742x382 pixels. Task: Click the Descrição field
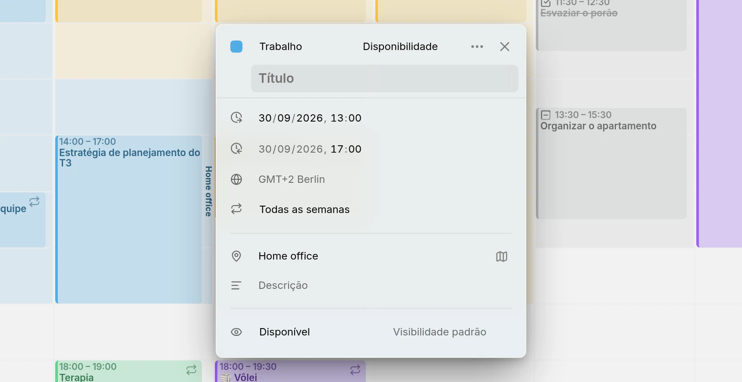coord(283,285)
